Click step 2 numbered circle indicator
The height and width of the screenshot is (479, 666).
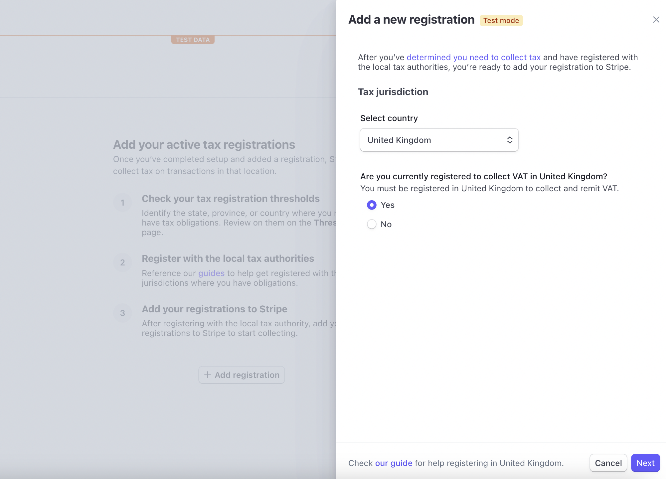[x=123, y=262]
